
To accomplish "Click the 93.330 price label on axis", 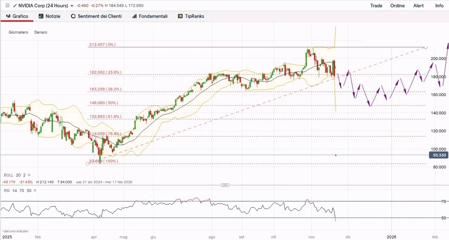I will pyautogui.click(x=438, y=155).
